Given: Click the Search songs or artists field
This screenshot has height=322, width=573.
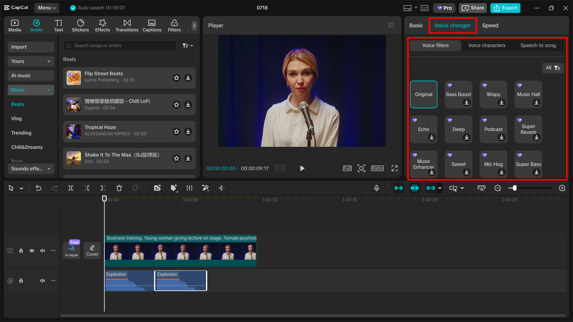Looking at the screenshot, I should (x=120, y=46).
